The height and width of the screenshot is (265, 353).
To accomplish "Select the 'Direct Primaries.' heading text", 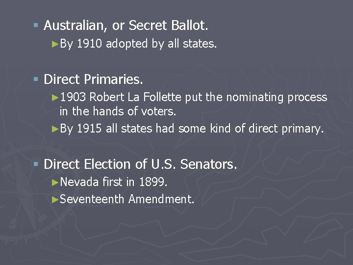I will click(x=93, y=79).
